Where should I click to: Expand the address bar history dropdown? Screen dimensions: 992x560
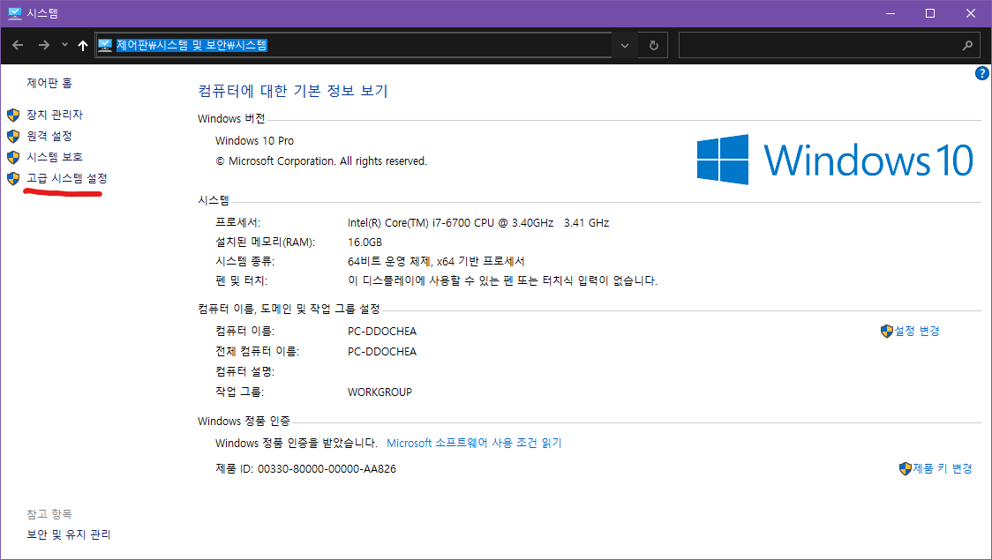click(x=625, y=46)
